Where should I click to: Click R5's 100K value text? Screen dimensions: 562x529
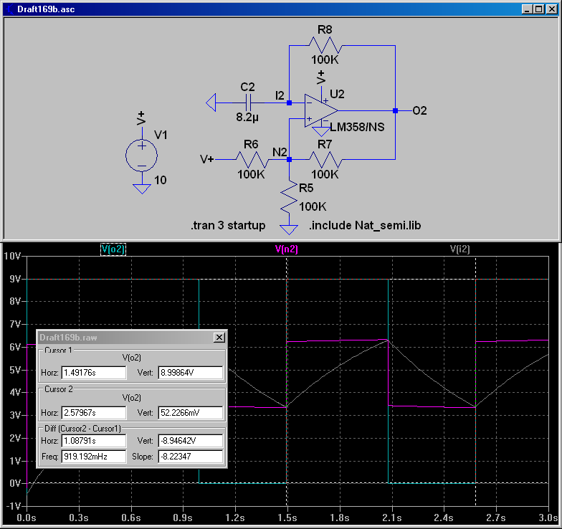tap(313, 206)
